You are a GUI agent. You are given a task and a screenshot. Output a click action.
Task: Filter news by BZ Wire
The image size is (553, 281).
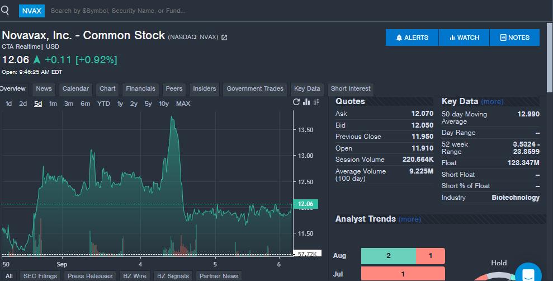click(135, 276)
